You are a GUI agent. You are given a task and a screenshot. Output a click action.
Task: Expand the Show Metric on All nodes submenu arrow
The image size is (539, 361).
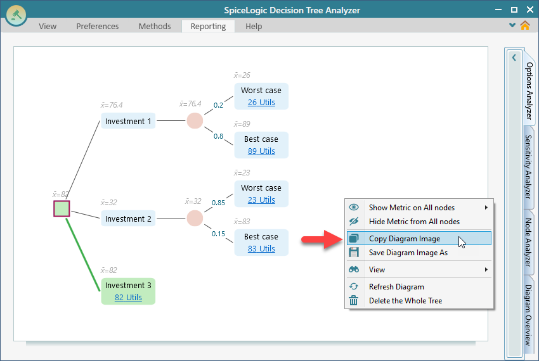tap(486, 208)
